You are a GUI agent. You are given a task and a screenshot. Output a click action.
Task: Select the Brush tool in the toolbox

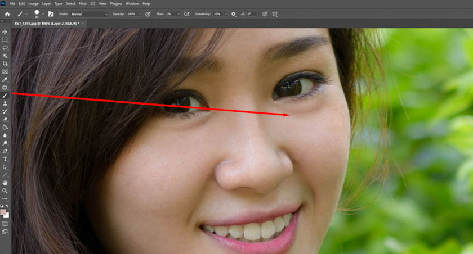click(x=5, y=96)
